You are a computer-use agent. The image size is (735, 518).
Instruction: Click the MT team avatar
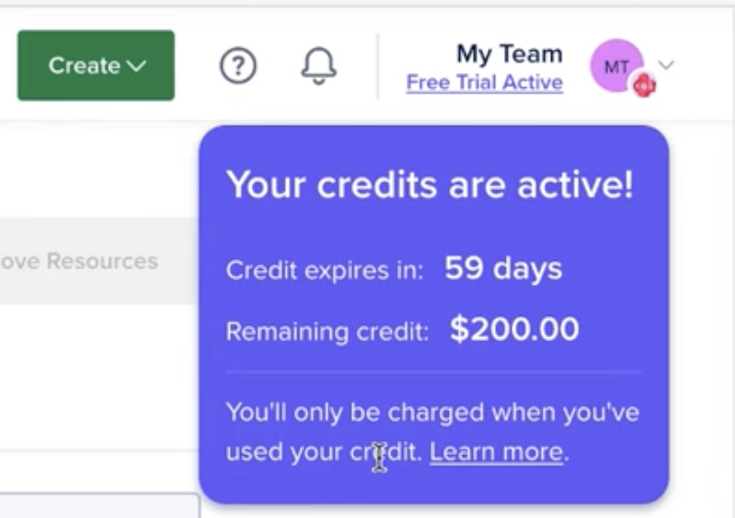tap(617, 65)
